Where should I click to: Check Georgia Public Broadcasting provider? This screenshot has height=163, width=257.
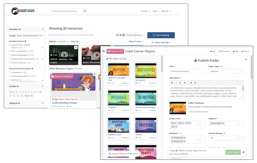[x=10, y=59]
